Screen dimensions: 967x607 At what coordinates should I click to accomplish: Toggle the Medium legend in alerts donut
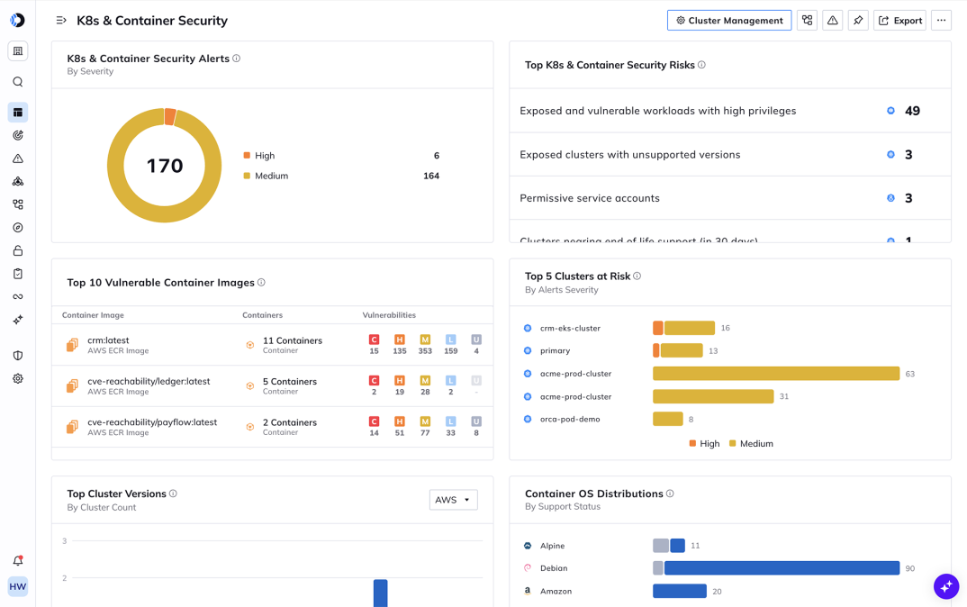[x=266, y=176]
